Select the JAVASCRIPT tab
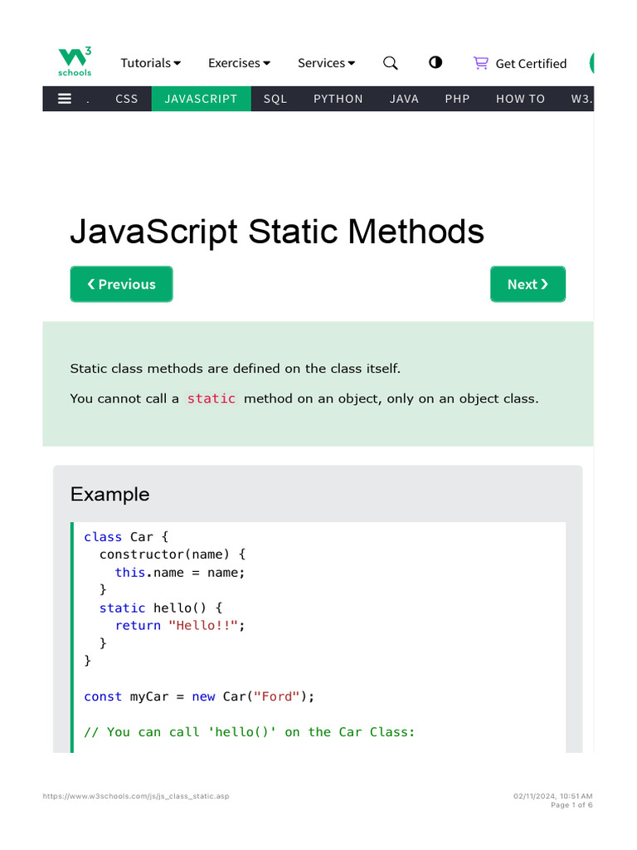Screen dimensions: 637x850 pos(201,99)
